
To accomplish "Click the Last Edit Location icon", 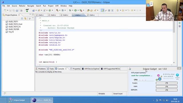I will [x=129, y=10].
